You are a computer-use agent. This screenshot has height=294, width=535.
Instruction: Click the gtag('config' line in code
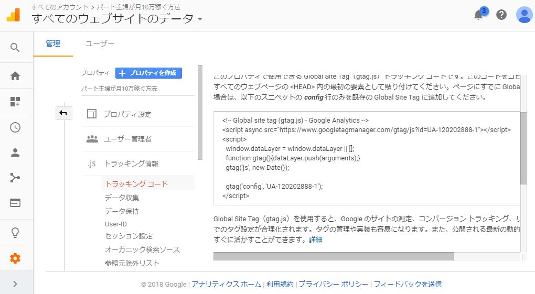click(274, 186)
